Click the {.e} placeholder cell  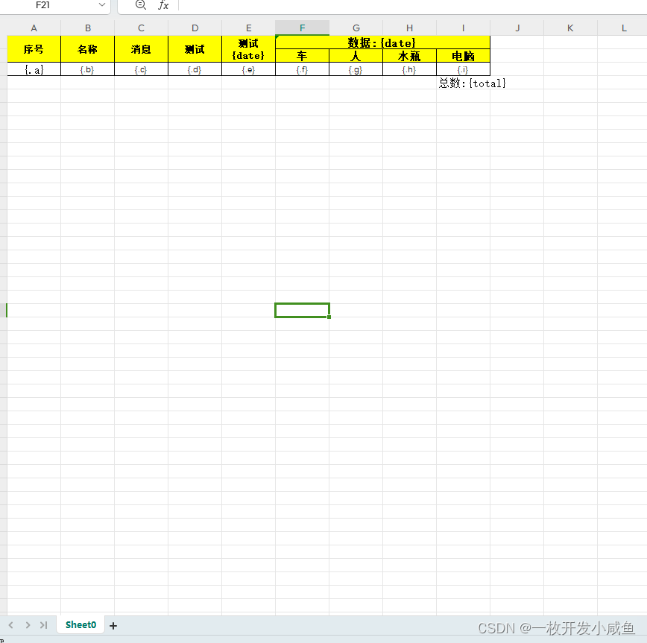[x=248, y=69]
